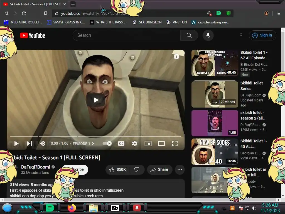The width and height of the screenshot is (285, 214).
Task: Click the system tray volume speaker icon
Action: [x=254, y=208]
